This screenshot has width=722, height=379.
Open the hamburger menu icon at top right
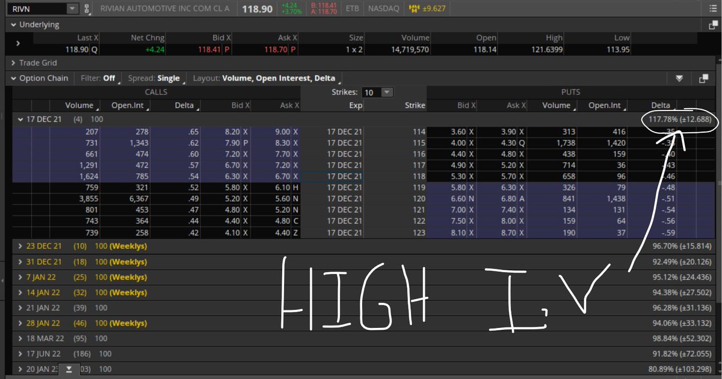[712, 10]
